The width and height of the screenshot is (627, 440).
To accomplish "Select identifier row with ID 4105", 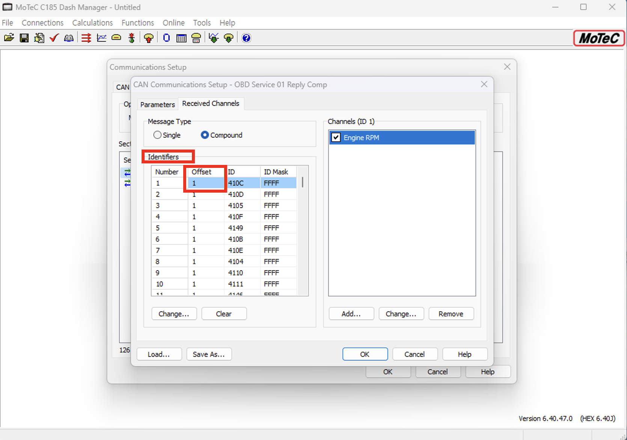I will [x=224, y=205].
